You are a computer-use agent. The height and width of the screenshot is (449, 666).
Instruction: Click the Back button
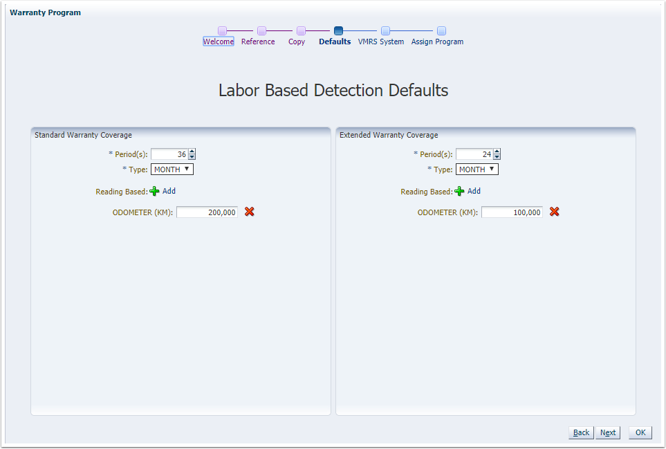pos(581,432)
